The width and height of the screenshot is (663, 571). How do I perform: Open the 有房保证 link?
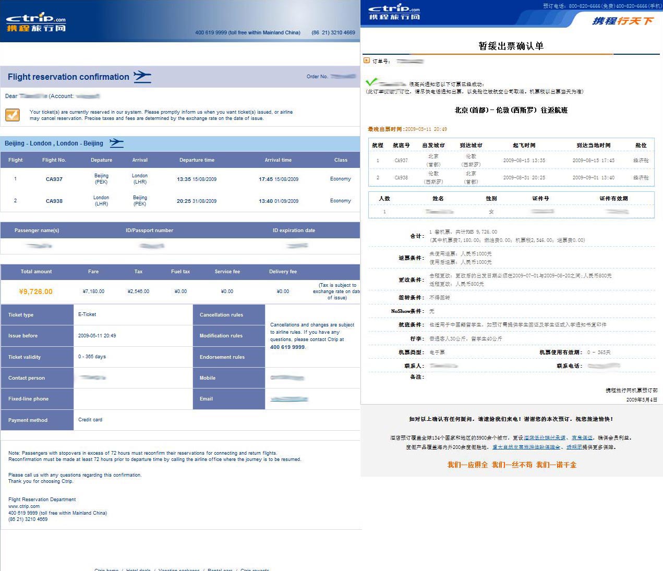(582, 438)
